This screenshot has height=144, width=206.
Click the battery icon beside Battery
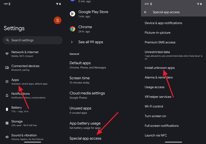pos(7,109)
